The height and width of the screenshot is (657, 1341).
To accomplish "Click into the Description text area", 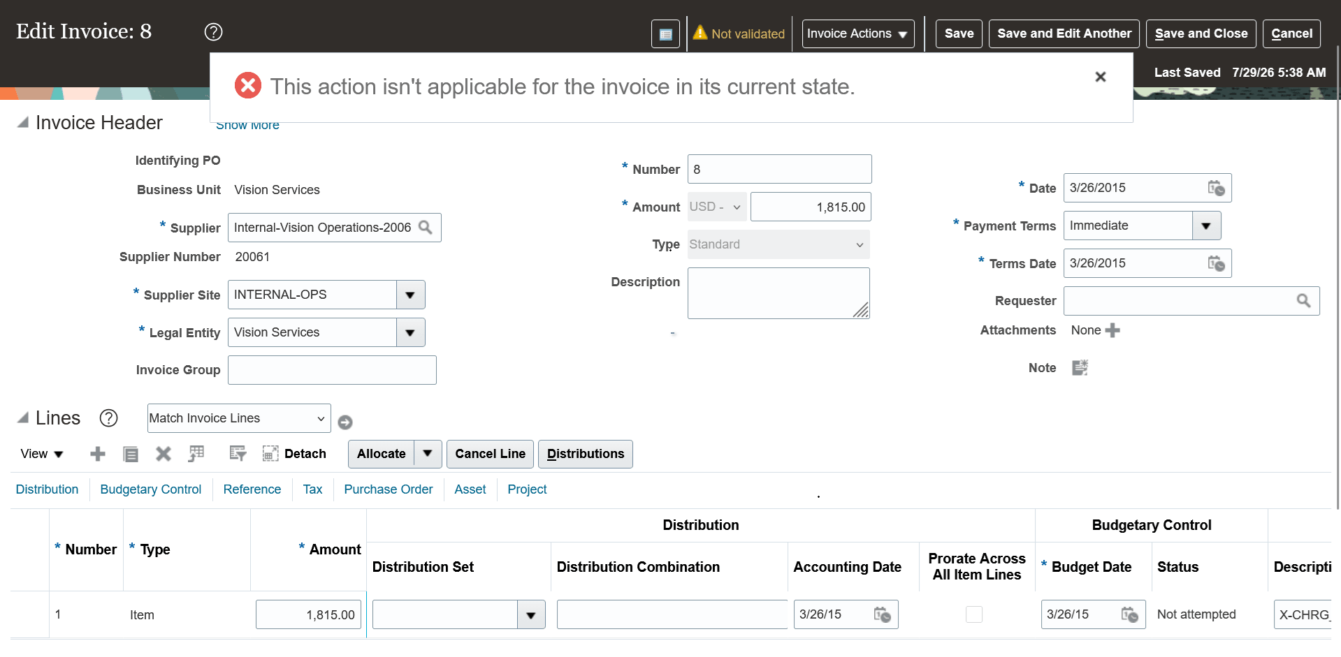I will 778,293.
